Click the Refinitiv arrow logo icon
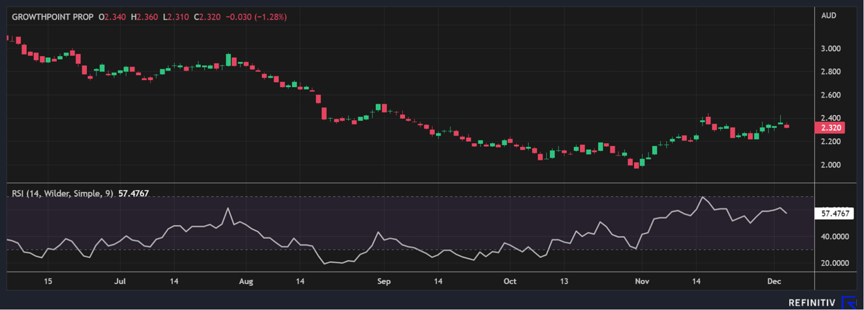 click(x=849, y=302)
